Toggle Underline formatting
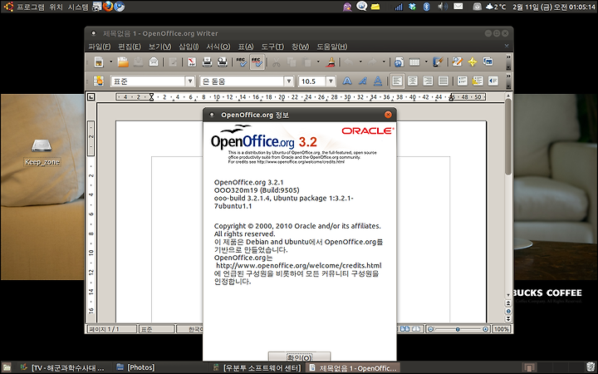 coord(378,81)
